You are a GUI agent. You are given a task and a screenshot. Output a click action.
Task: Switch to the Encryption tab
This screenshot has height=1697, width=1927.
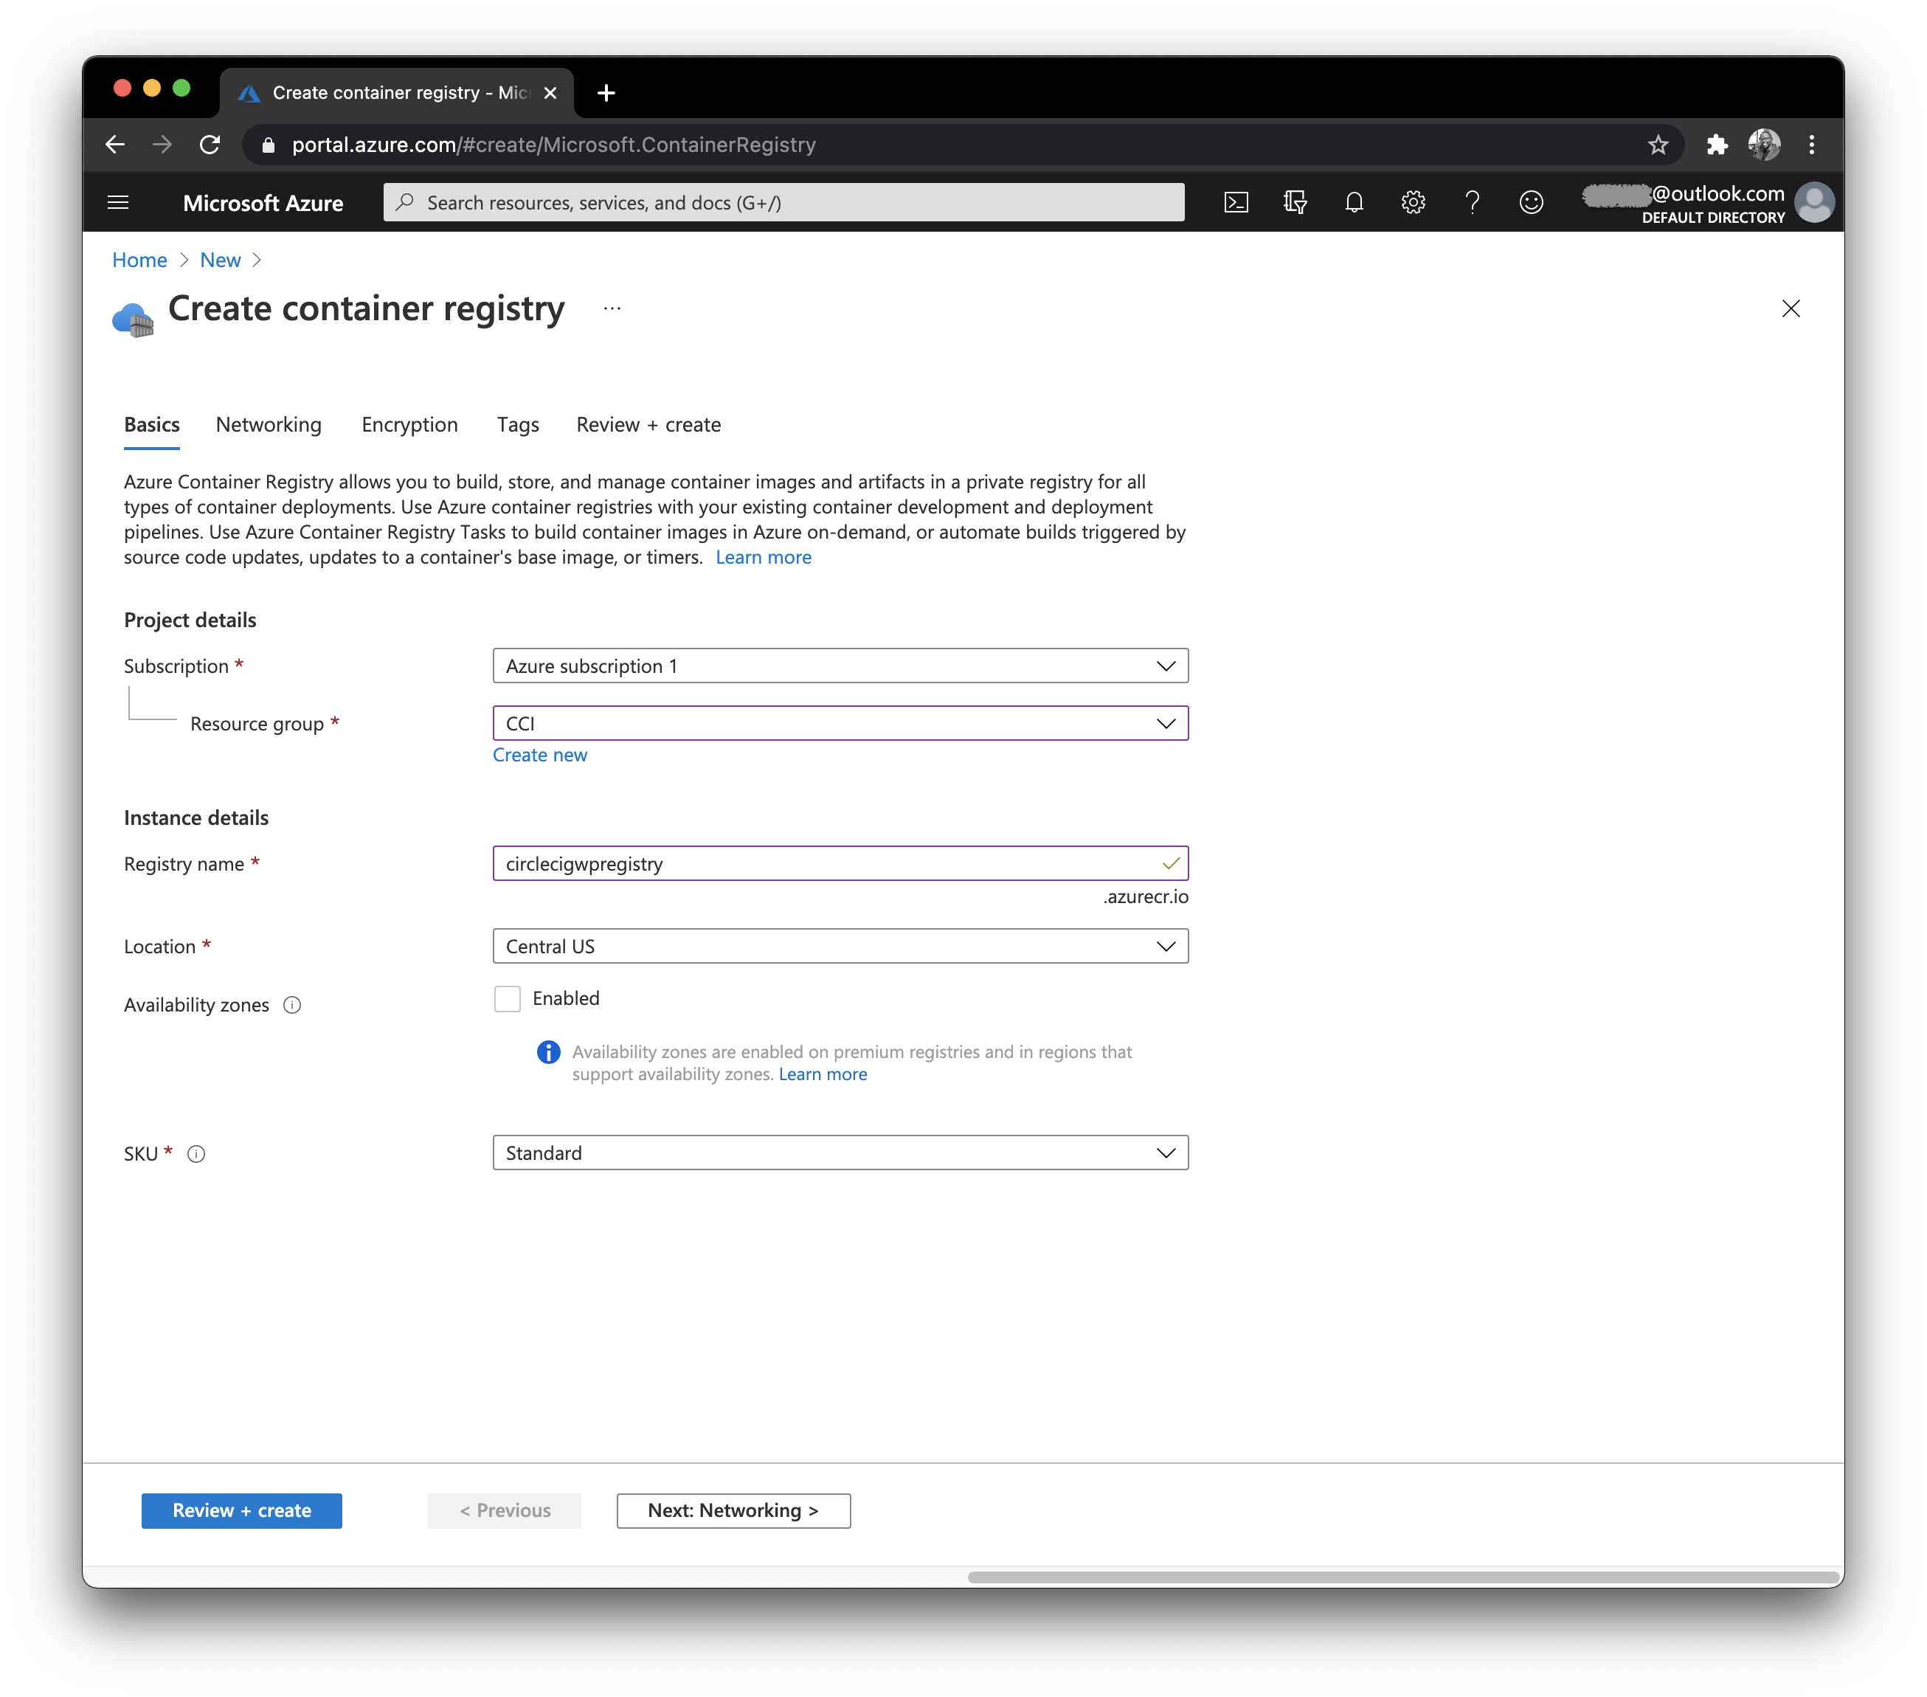point(409,424)
